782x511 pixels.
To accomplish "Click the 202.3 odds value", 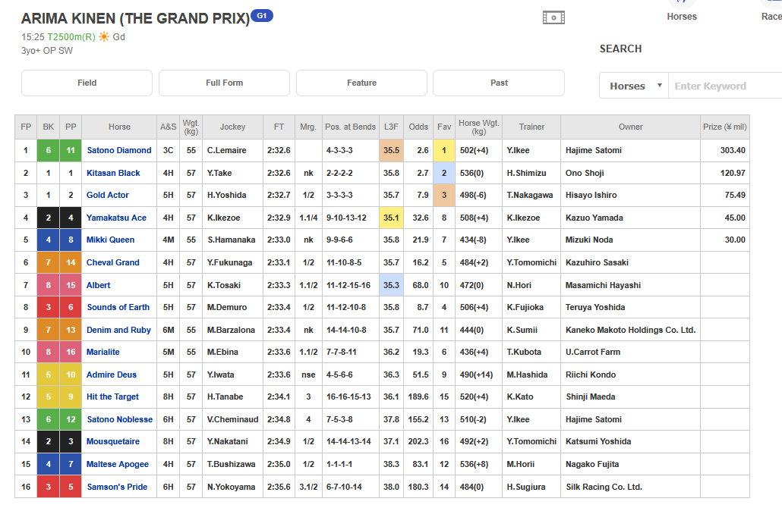I will click(418, 442).
